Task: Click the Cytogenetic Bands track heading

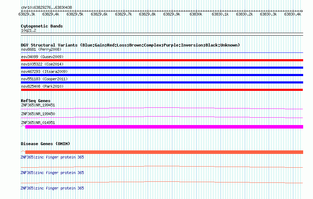Action: 42,26
